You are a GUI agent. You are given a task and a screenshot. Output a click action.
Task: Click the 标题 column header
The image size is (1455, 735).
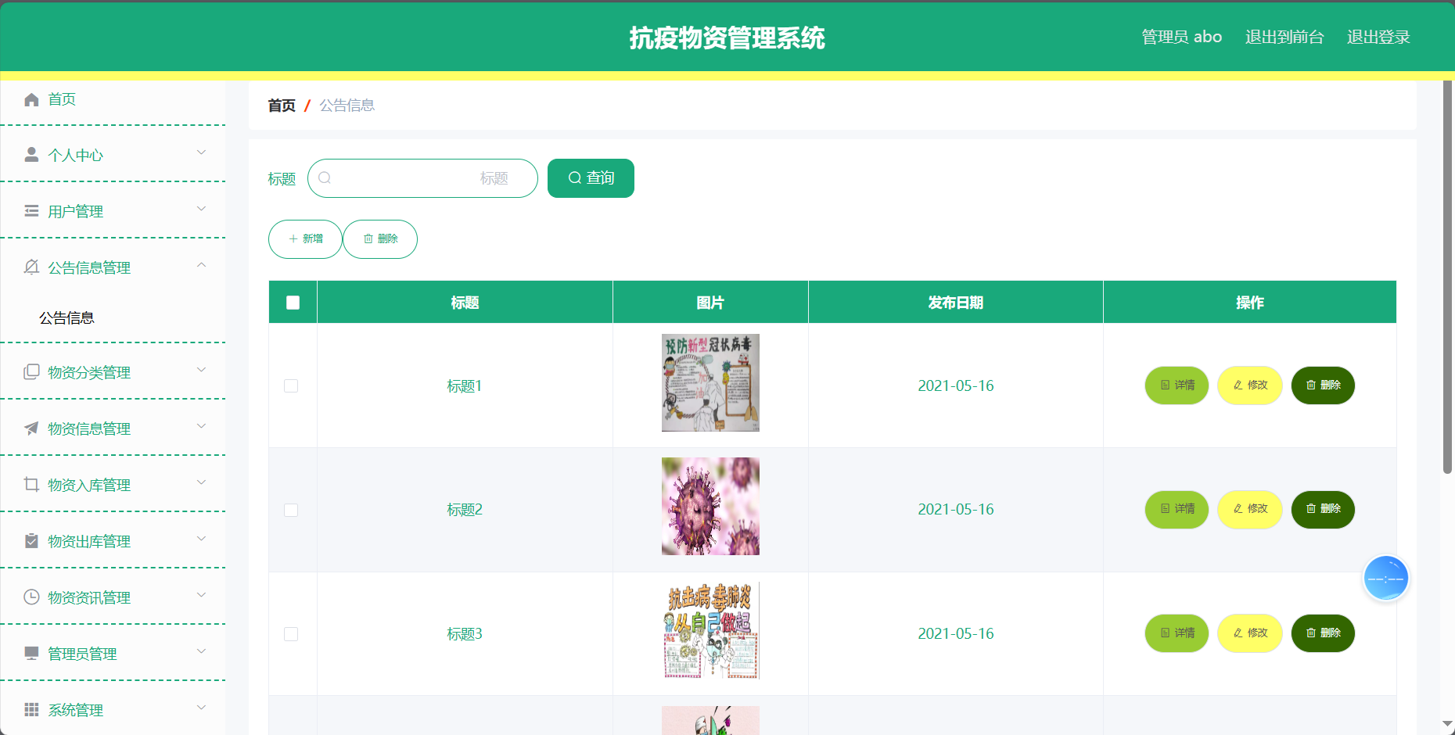click(465, 303)
